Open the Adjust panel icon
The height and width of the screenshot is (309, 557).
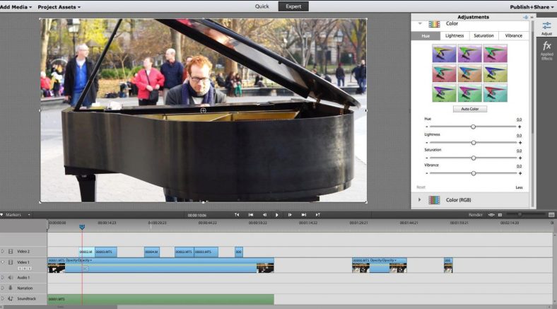(546, 28)
